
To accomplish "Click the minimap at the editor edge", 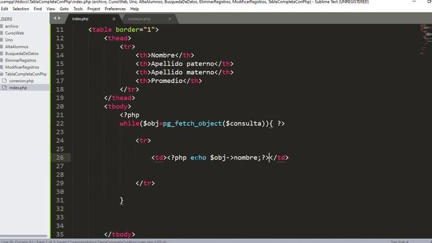I will pos(426,39).
